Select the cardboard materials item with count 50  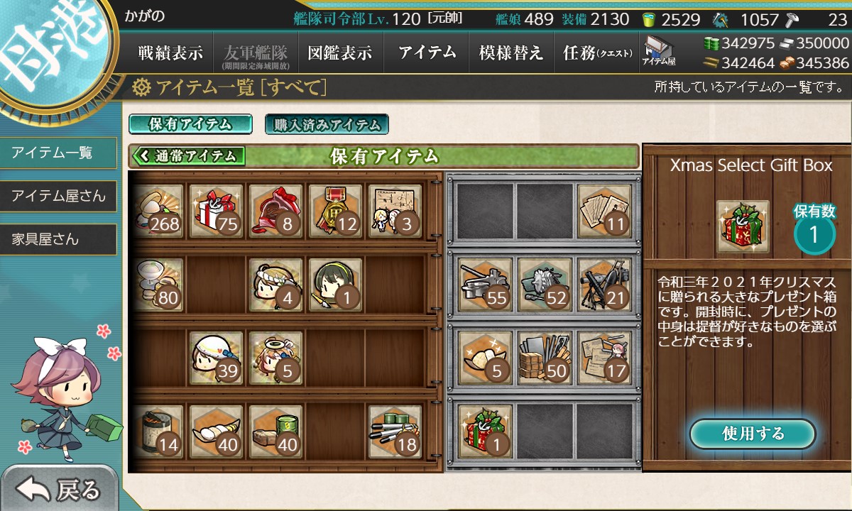pyautogui.click(x=545, y=357)
